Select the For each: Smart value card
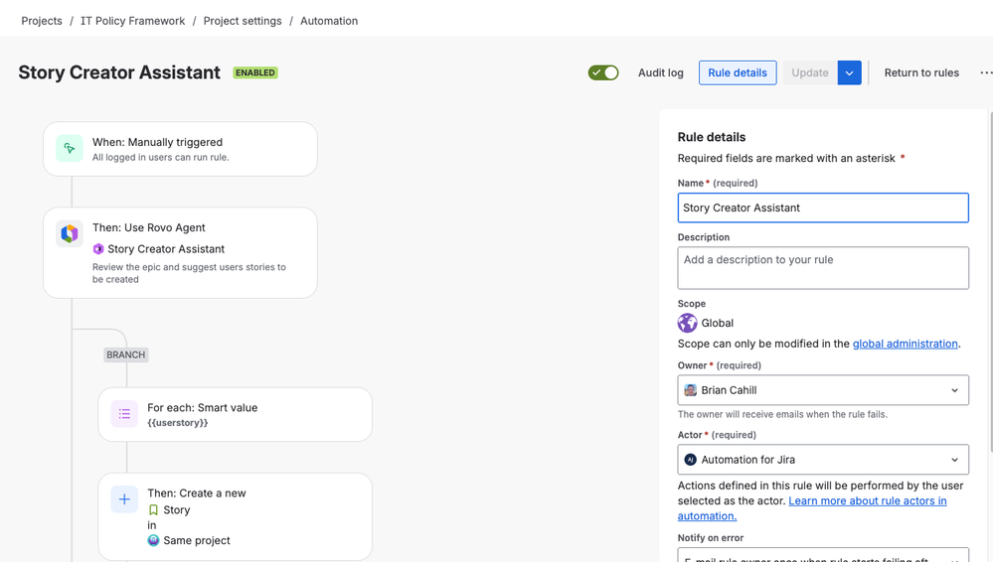993x562 pixels. (x=235, y=414)
